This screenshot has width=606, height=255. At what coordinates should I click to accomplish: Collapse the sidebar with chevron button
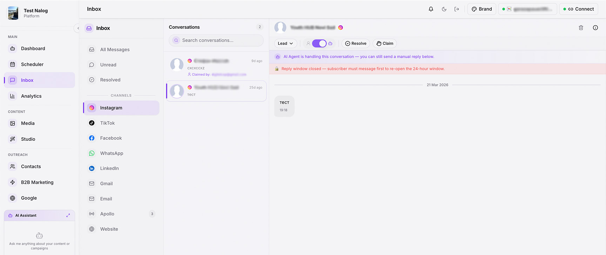tap(78, 28)
